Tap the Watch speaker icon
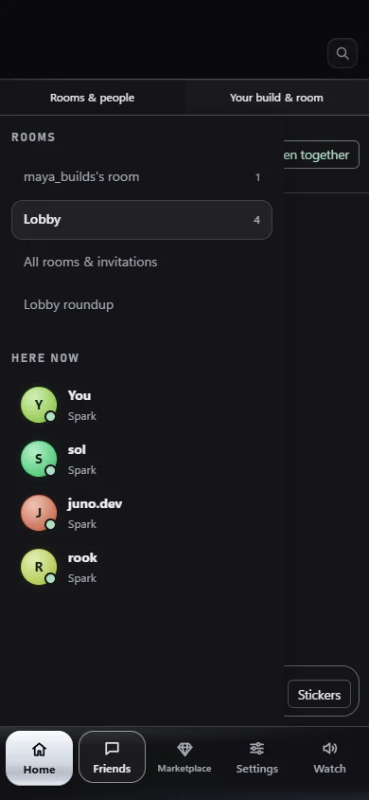369x800 pixels. pyautogui.click(x=329, y=749)
